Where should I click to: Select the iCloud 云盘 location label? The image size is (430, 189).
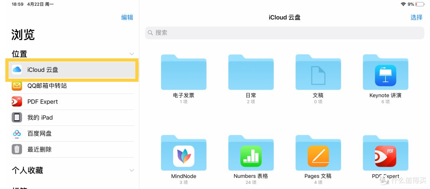click(43, 70)
